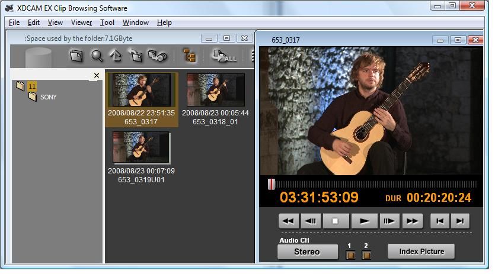Viewport: 495px width, 274px height.
Task: Click the magnifying glass search icon
Action: click(97, 56)
